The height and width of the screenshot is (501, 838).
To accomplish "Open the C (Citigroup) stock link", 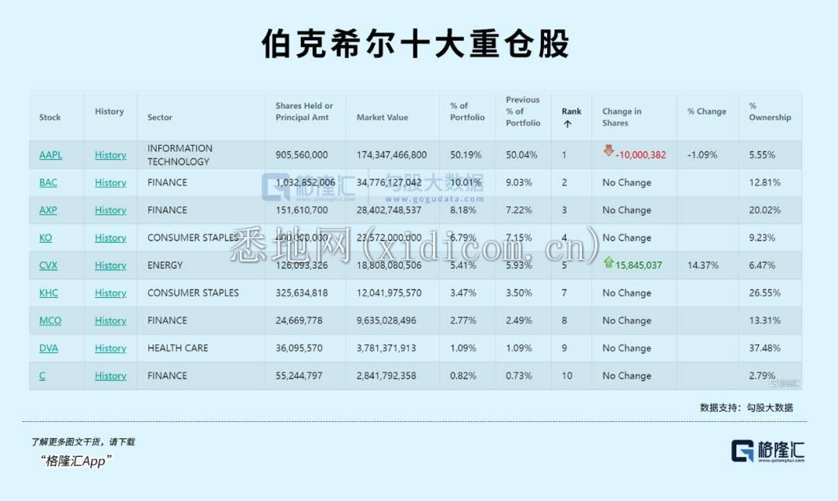I will pyautogui.click(x=42, y=376).
